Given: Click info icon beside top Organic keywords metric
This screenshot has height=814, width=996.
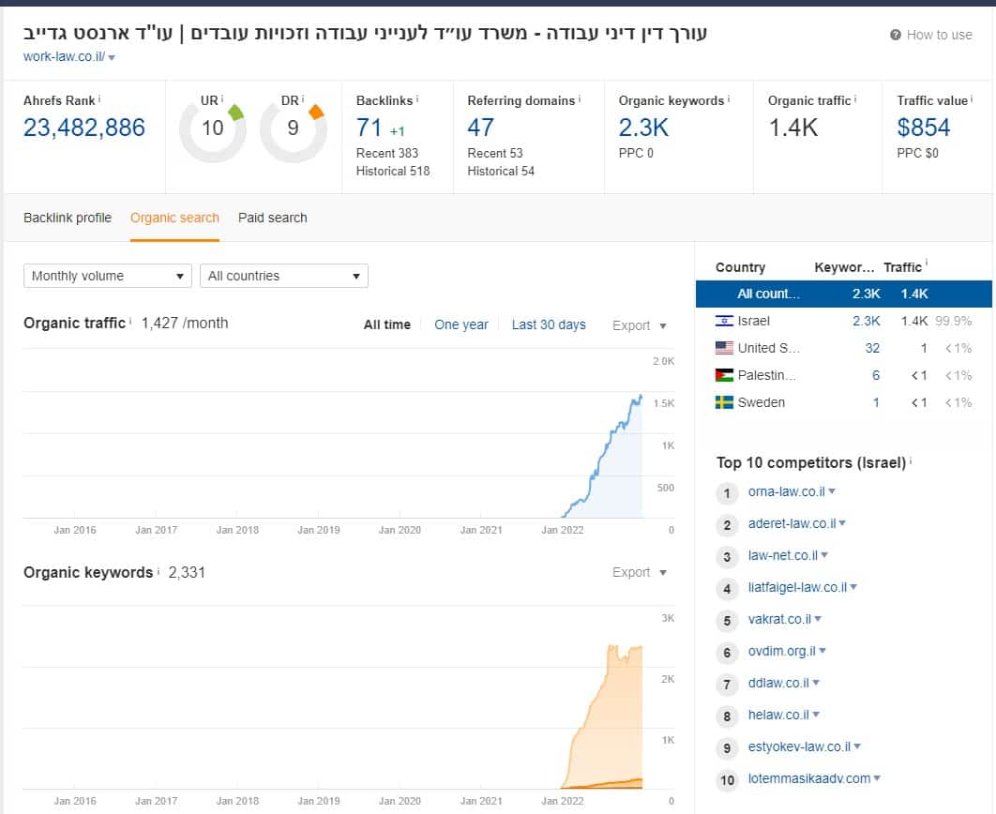Looking at the screenshot, I should click(x=729, y=99).
